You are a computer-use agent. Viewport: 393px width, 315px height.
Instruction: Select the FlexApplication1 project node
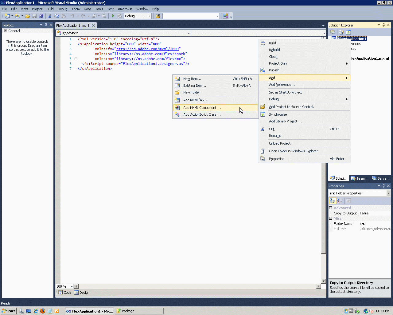click(x=352, y=39)
